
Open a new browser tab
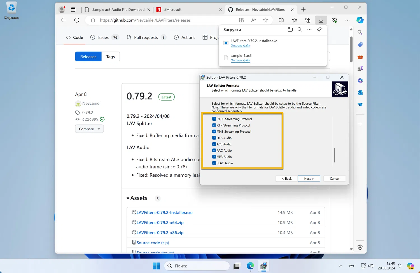[x=303, y=10]
